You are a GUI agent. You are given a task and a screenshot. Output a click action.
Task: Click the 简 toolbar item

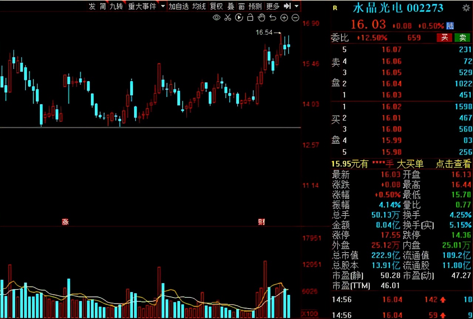coord(103,6)
